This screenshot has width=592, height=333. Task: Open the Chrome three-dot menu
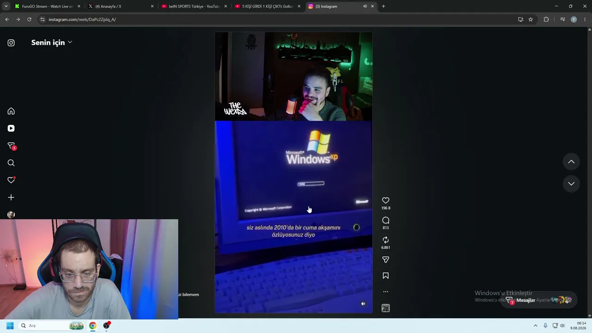(585, 19)
